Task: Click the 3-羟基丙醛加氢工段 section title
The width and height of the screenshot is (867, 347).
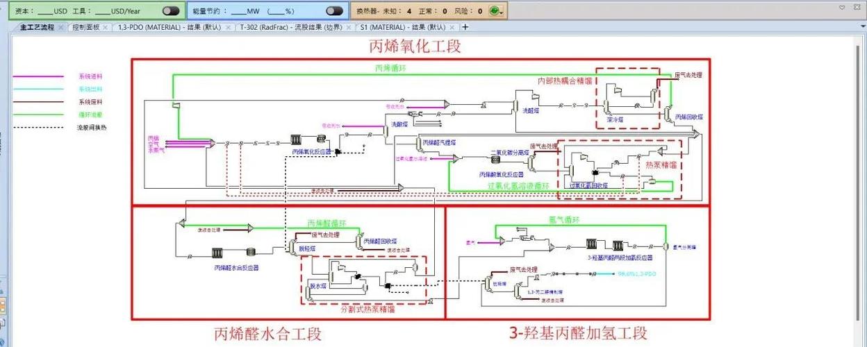Action: [x=578, y=333]
